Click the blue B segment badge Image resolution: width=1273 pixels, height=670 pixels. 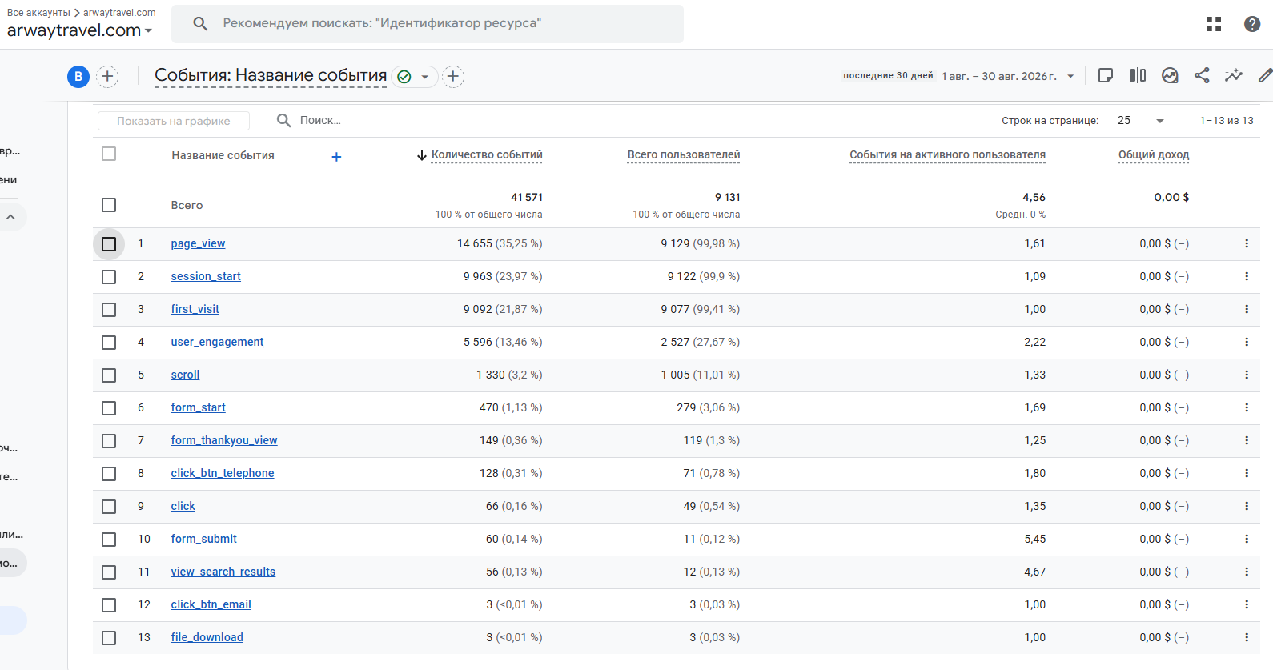[78, 76]
